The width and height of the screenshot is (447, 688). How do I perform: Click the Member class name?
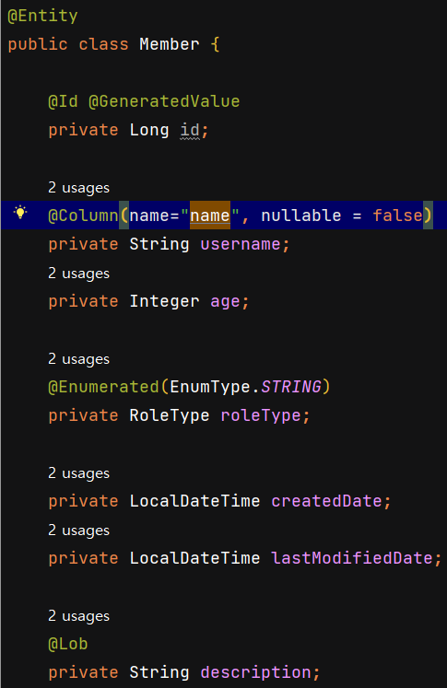click(169, 44)
